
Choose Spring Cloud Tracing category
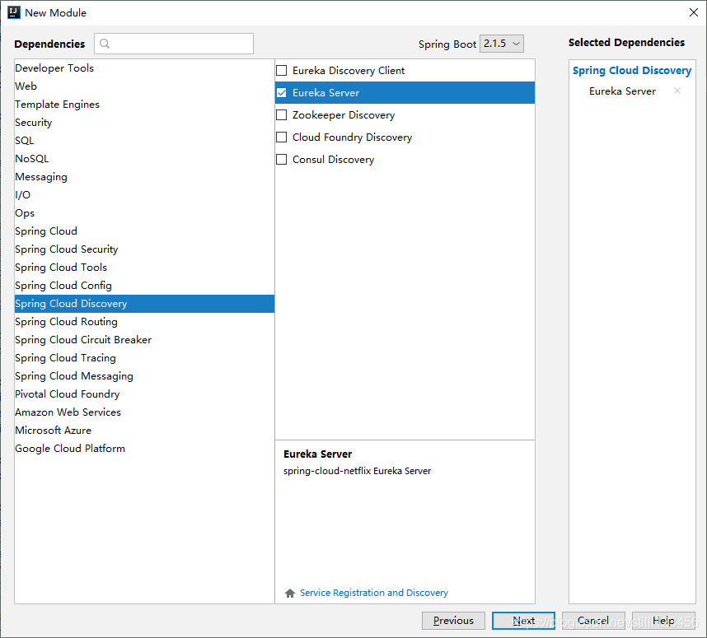[x=144, y=358]
